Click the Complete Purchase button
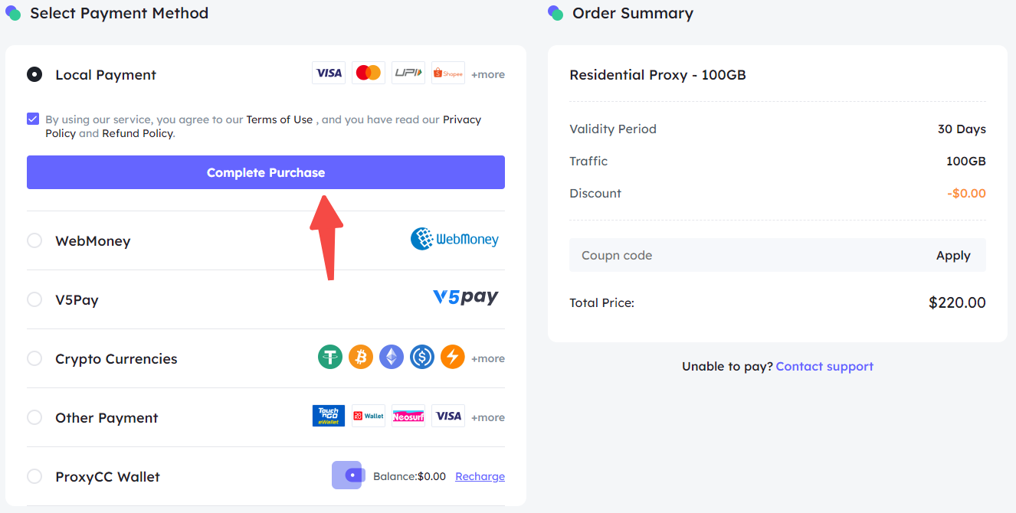1016x513 pixels. pyautogui.click(x=266, y=172)
